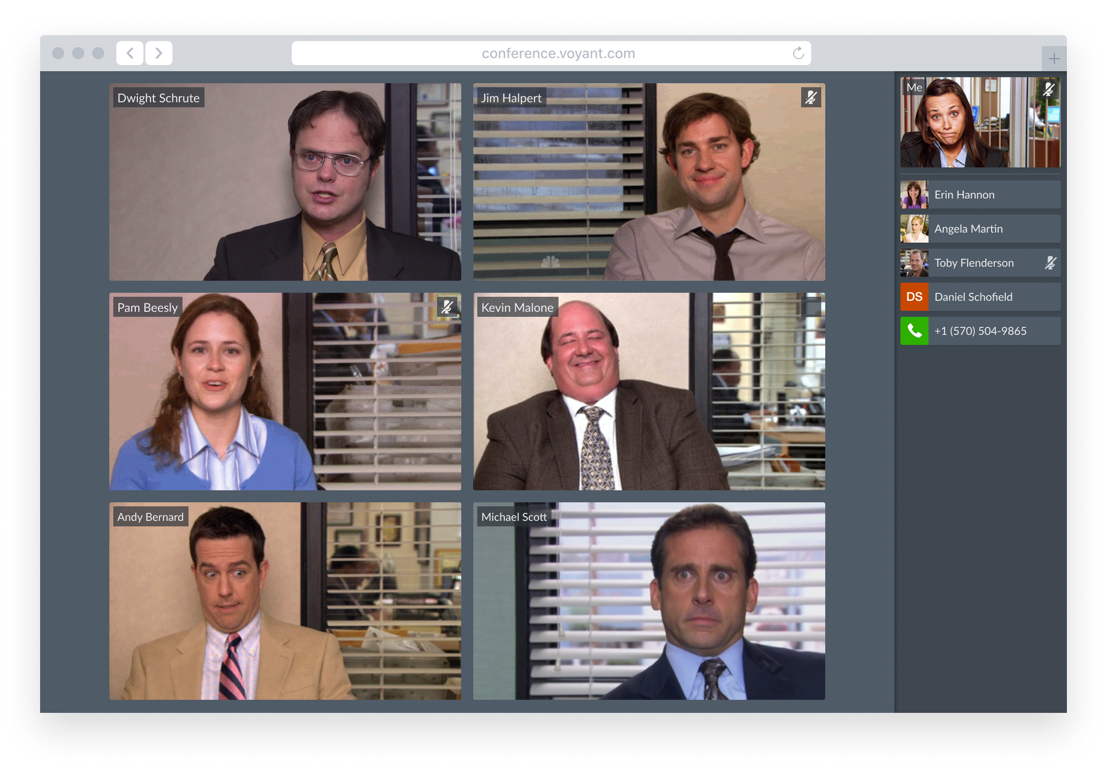
Task: Click the green phone call icon
Action: pos(914,331)
